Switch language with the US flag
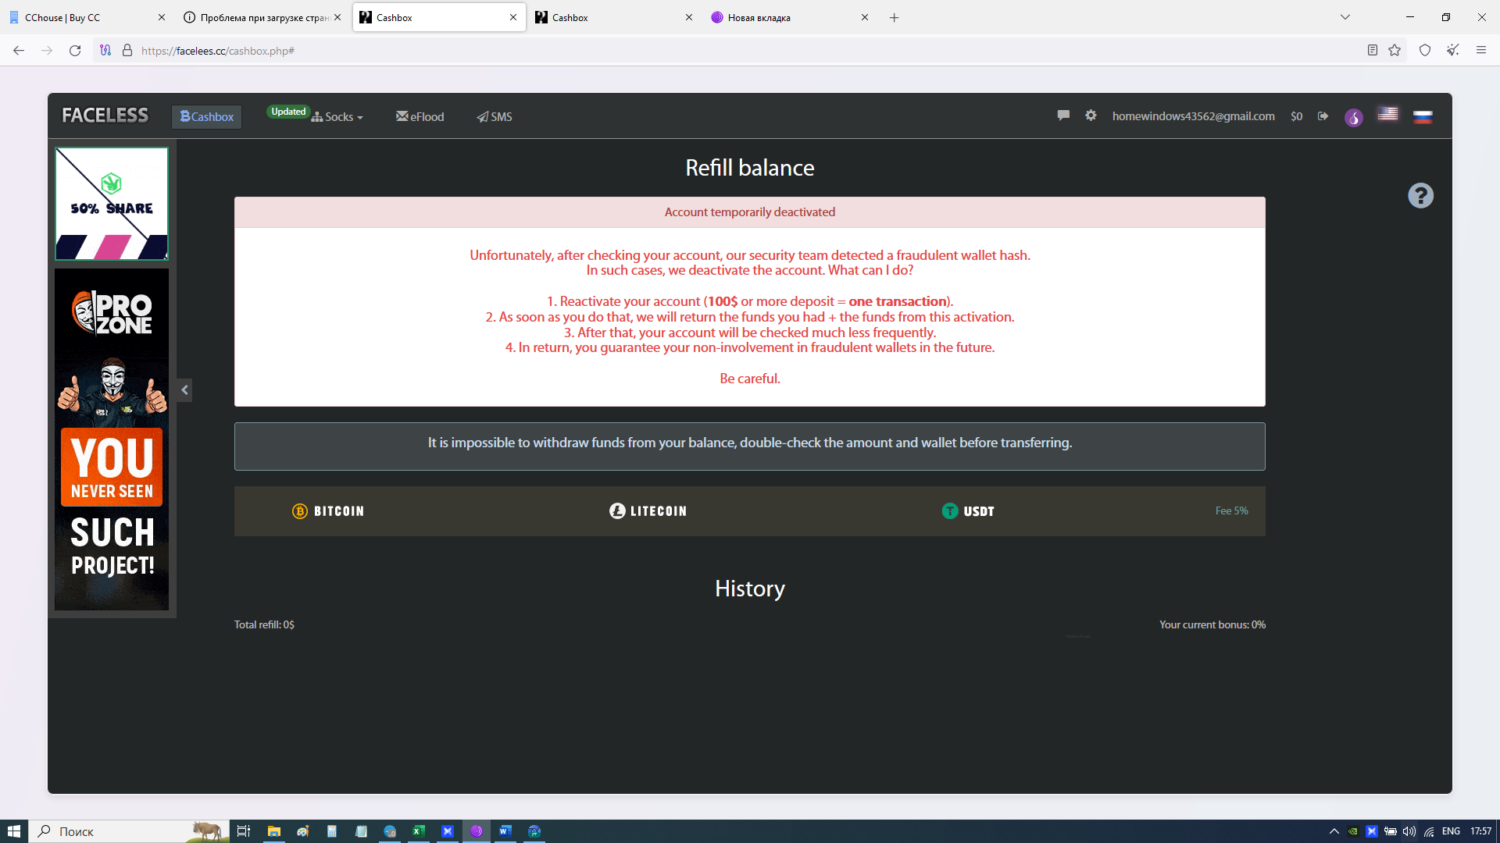 (x=1388, y=114)
